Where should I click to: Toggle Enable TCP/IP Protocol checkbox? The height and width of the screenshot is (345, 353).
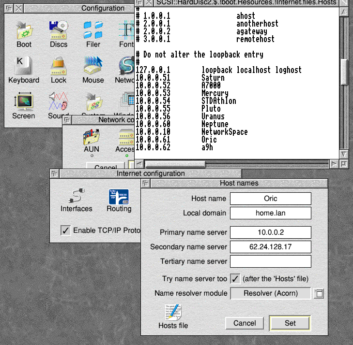65,230
